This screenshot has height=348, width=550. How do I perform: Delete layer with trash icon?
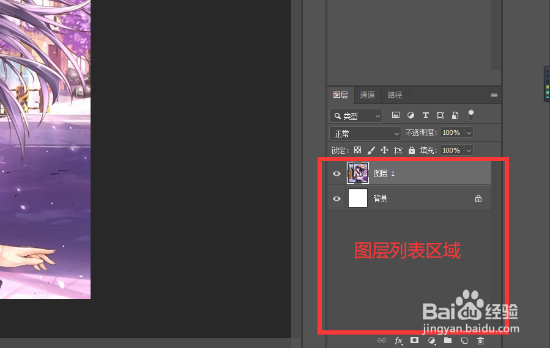point(480,340)
